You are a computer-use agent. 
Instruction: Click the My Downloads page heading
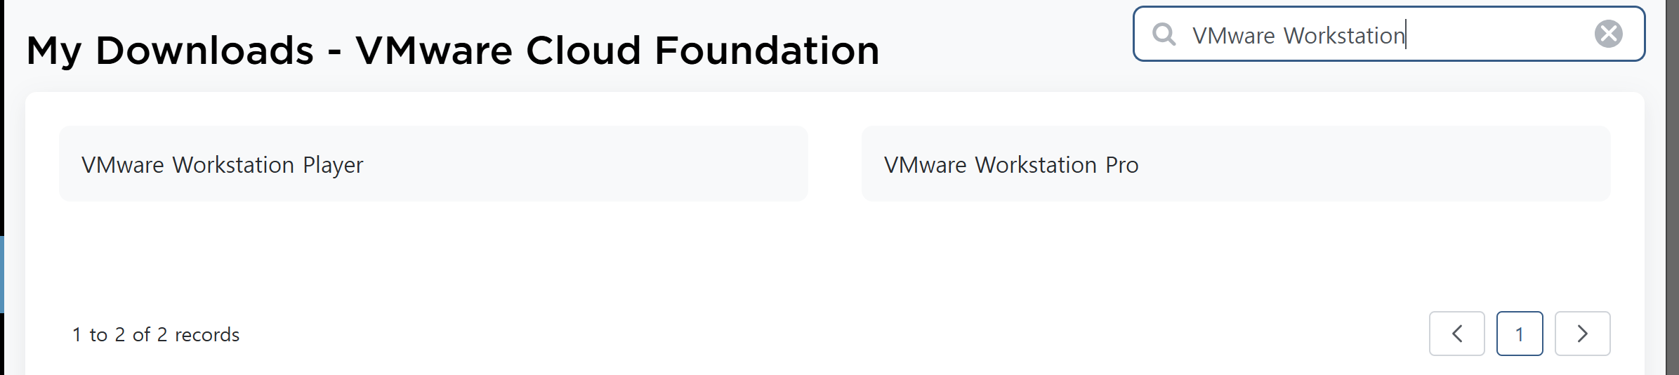pyautogui.click(x=453, y=51)
